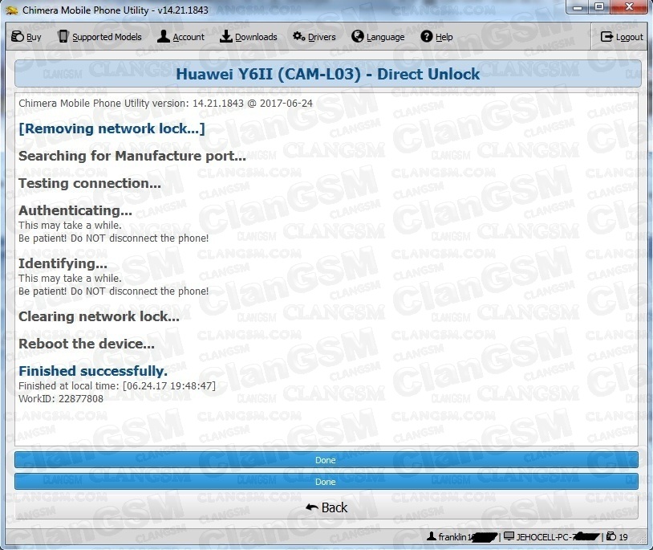Click the upper Done progress bar
This screenshot has height=550, width=653.
point(326,460)
